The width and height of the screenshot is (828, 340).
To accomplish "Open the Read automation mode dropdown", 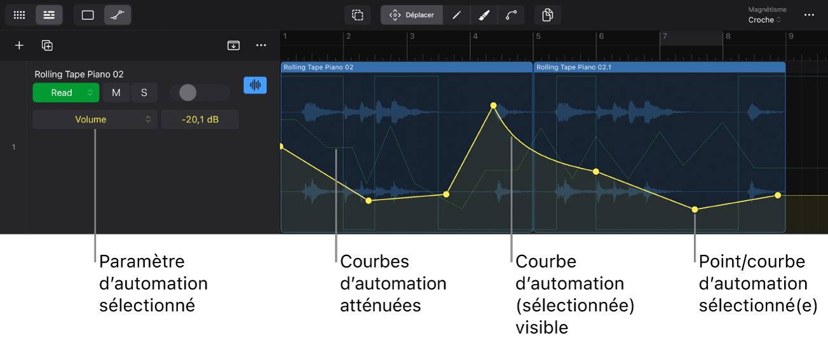I will [x=66, y=93].
